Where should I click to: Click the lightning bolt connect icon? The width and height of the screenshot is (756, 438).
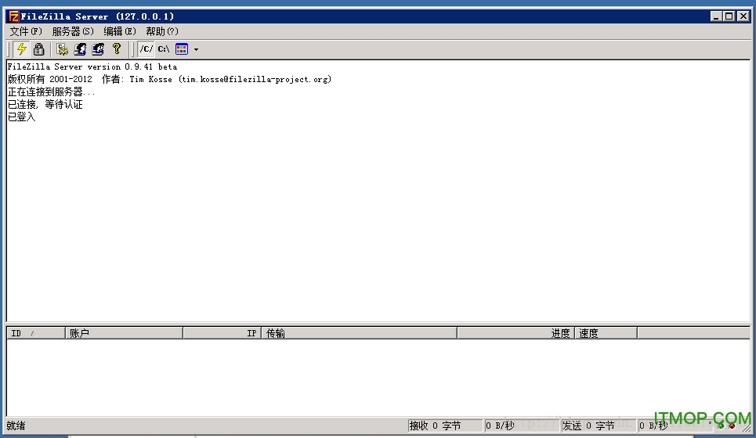22,49
